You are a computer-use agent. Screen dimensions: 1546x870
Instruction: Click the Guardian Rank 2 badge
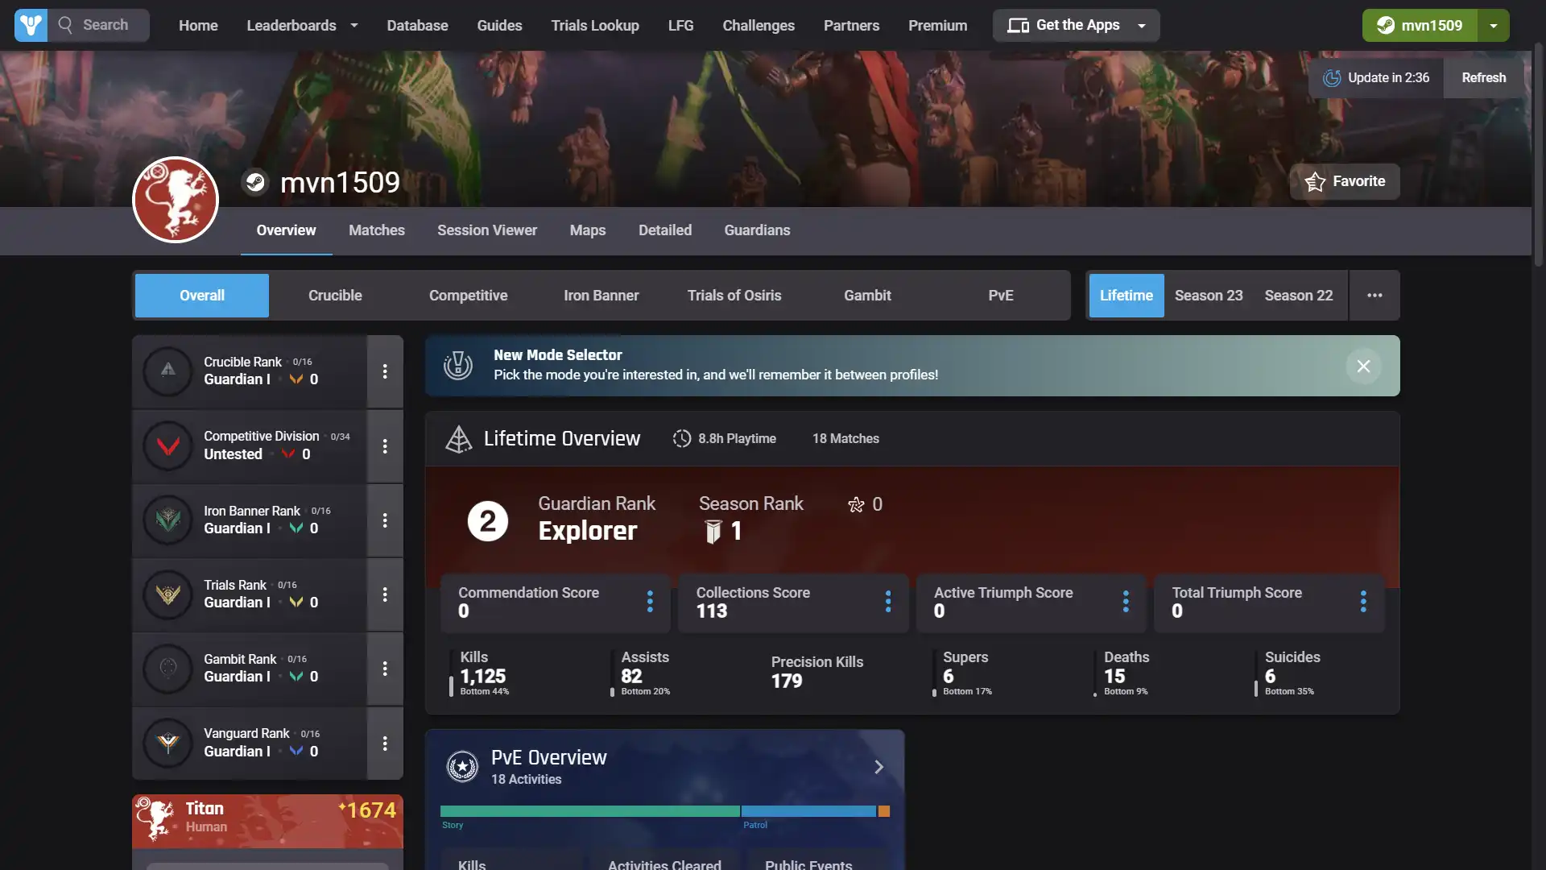pyautogui.click(x=488, y=521)
